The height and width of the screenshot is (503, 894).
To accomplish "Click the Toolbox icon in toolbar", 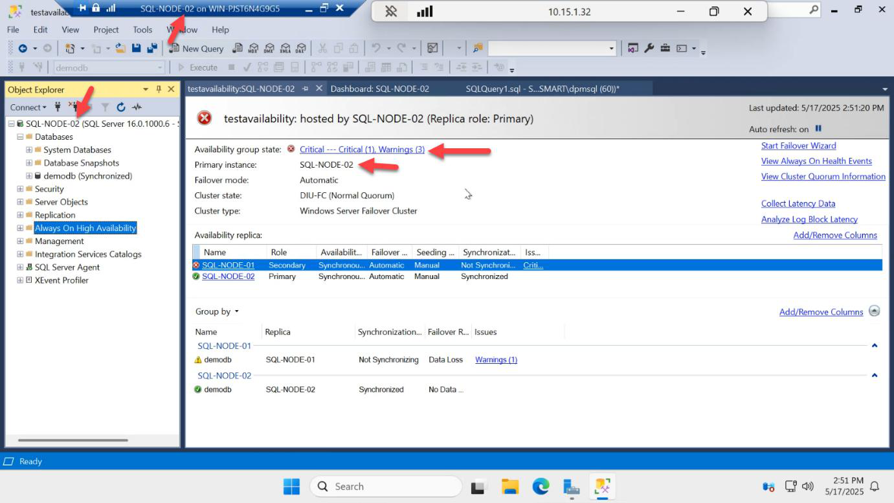I will click(x=665, y=49).
